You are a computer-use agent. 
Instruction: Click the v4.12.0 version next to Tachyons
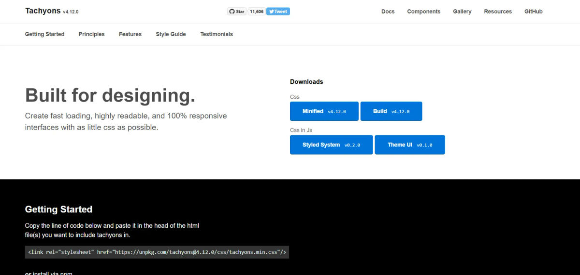(x=71, y=12)
